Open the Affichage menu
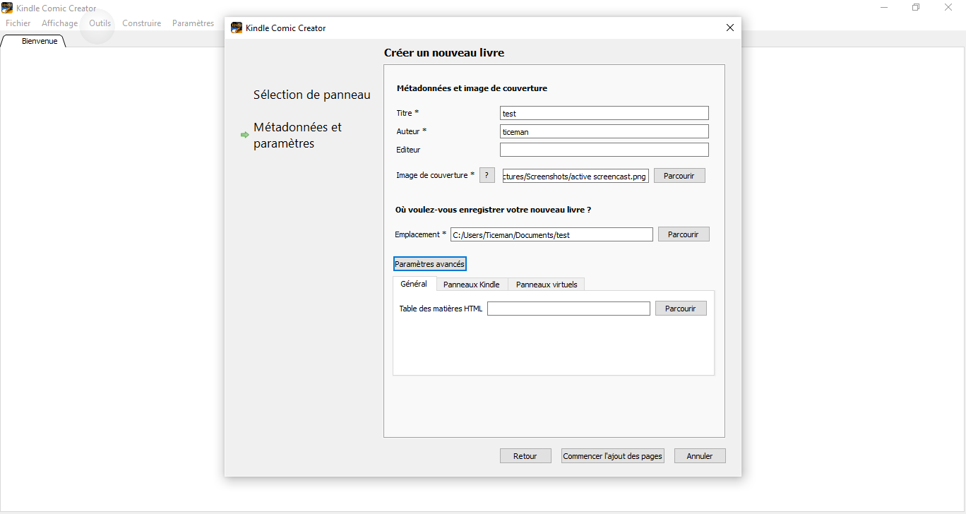 click(x=60, y=23)
